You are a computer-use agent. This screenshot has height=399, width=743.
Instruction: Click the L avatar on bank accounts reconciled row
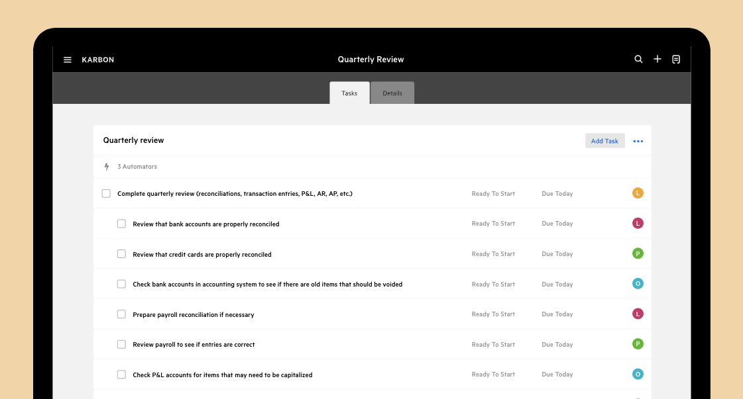pyautogui.click(x=638, y=224)
